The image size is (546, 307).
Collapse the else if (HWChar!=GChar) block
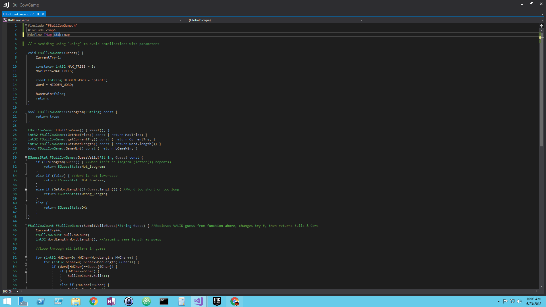[26, 285]
